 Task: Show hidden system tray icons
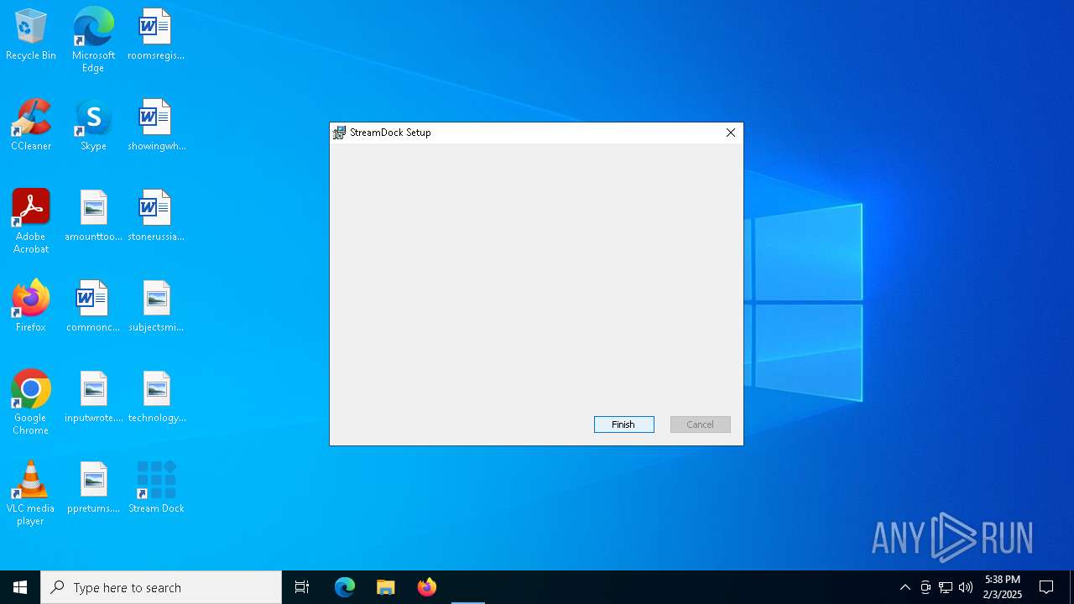905,587
